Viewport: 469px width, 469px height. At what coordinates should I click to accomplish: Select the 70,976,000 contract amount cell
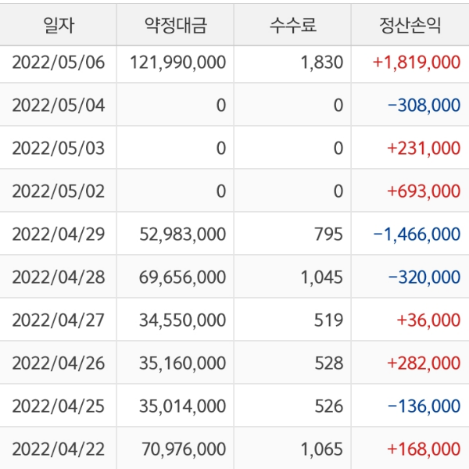point(180,449)
